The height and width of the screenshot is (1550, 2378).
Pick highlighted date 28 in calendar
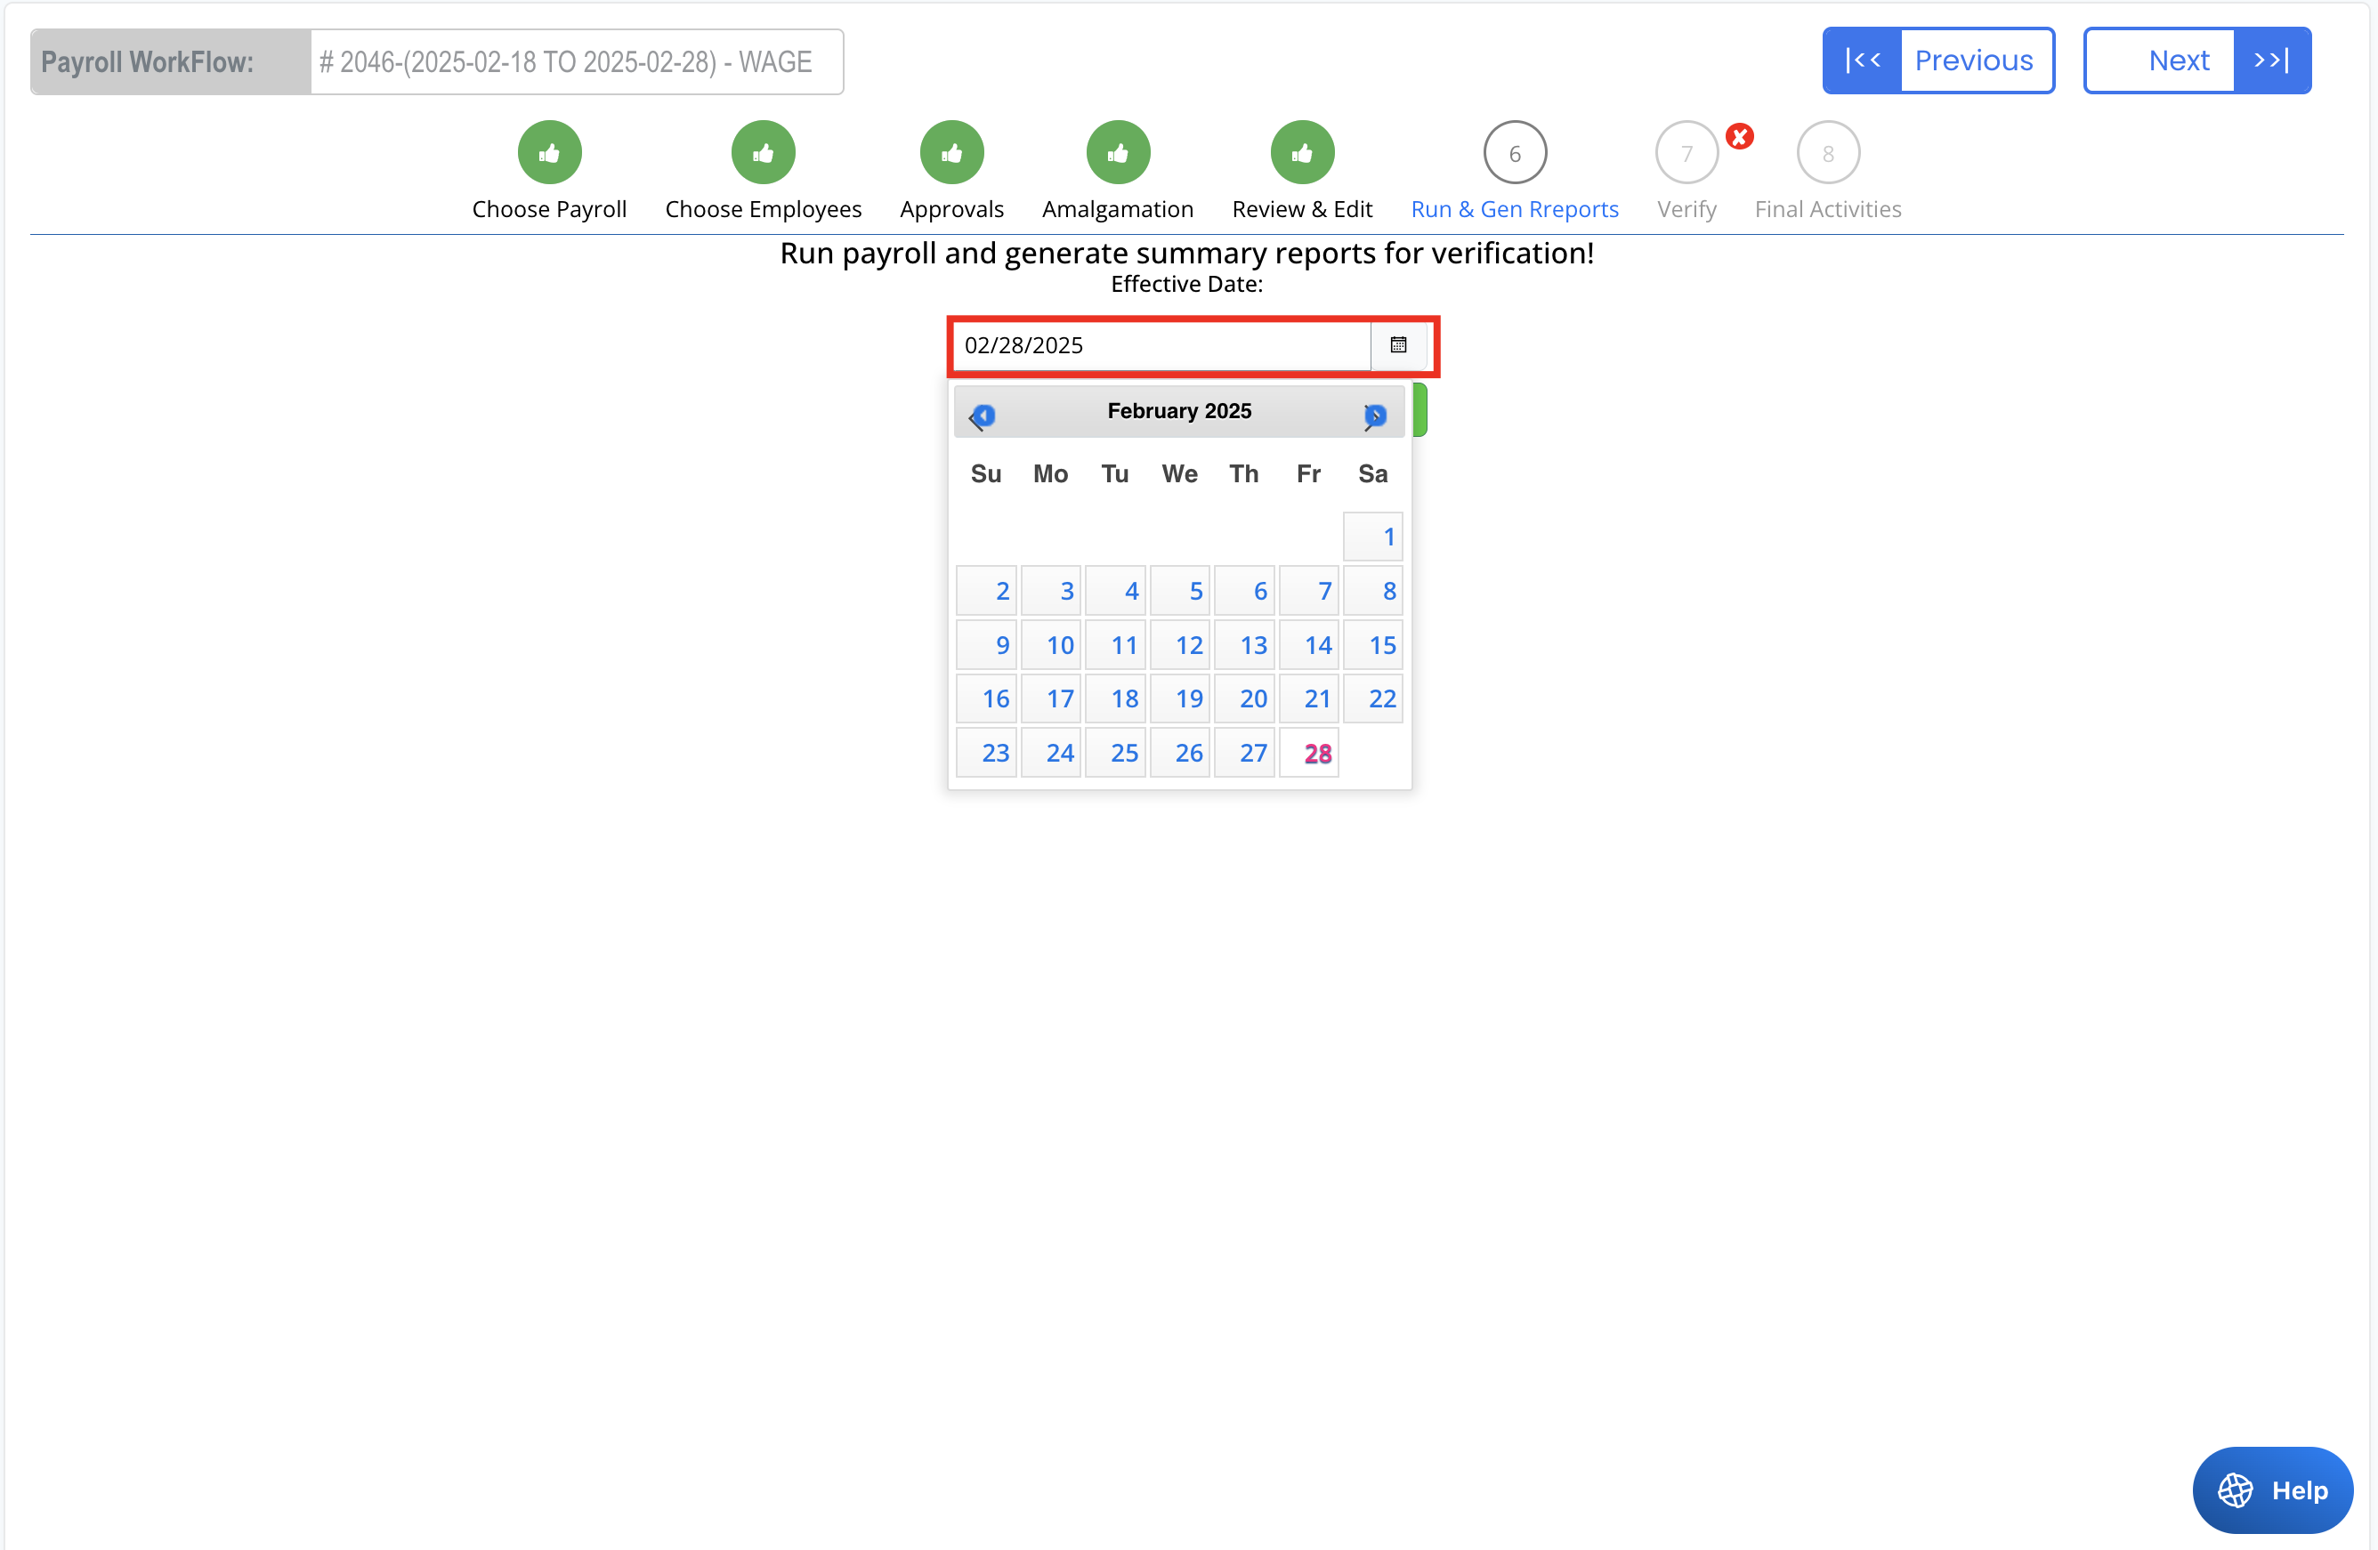(1309, 753)
